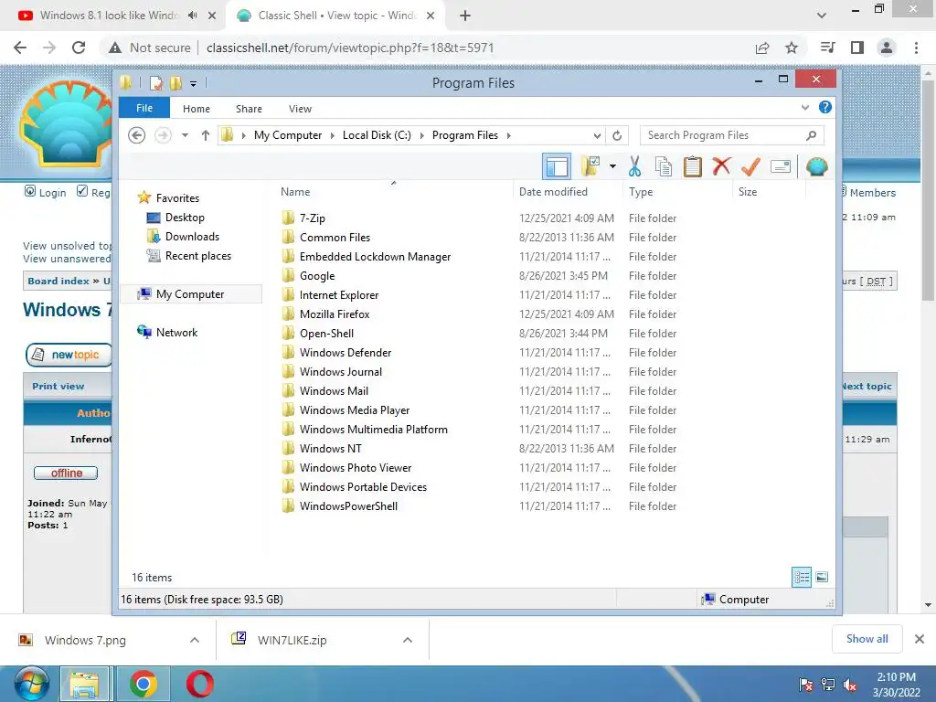Select Downloads in navigation pane
This screenshot has width=936, height=702.
coord(192,237)
